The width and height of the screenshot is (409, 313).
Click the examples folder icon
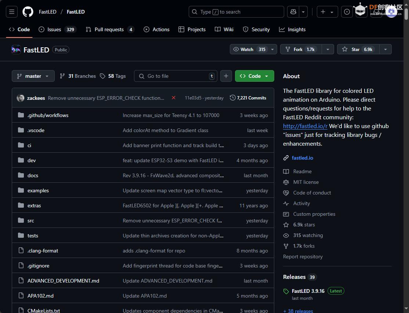21,190
